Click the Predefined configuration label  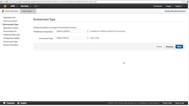click(43, 32)
